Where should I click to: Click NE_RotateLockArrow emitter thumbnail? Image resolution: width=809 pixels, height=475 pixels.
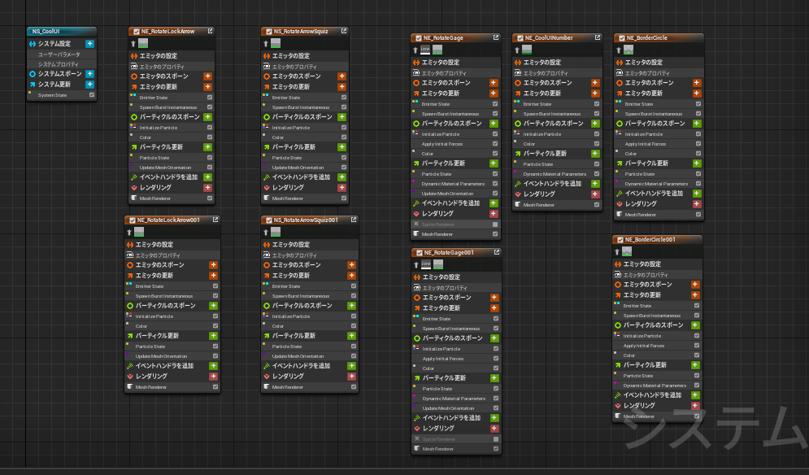(x=143, y=43)
